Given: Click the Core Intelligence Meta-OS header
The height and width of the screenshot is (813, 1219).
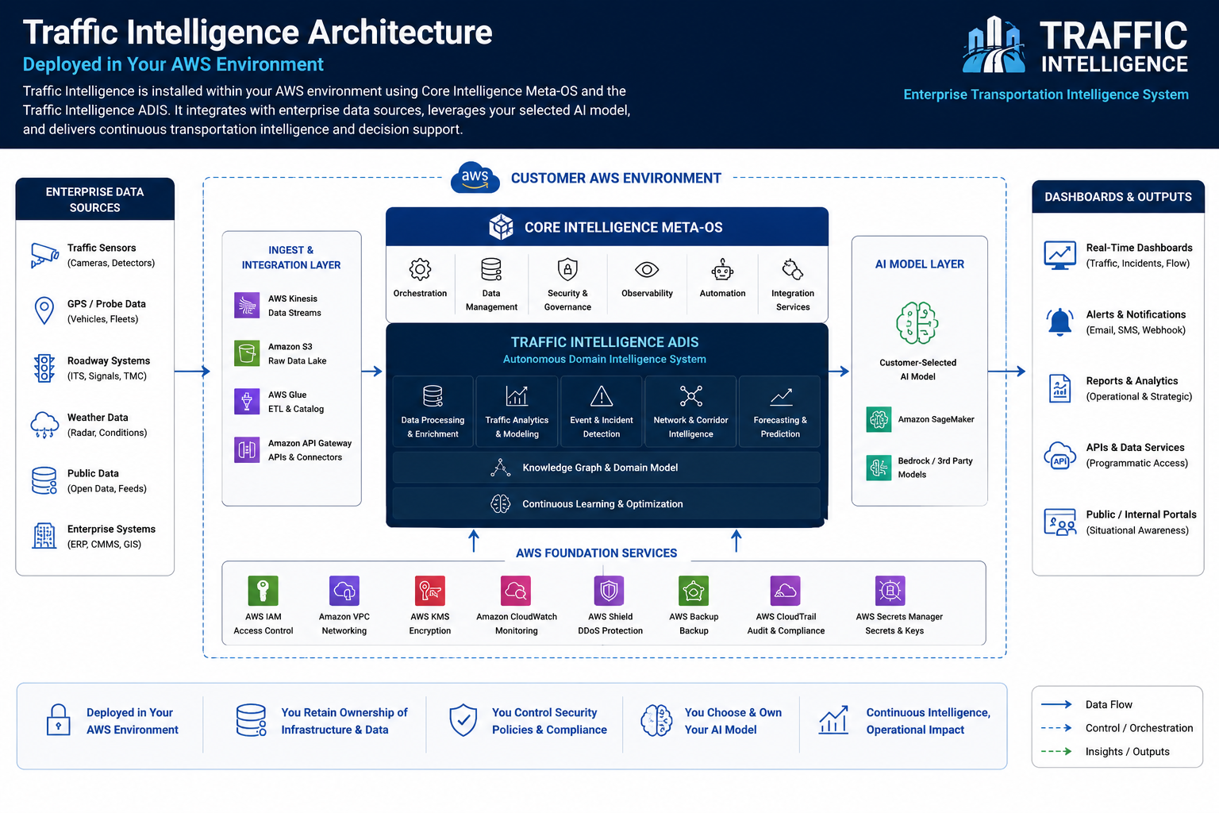Looking at the screenshot, I should pos(607,227).
